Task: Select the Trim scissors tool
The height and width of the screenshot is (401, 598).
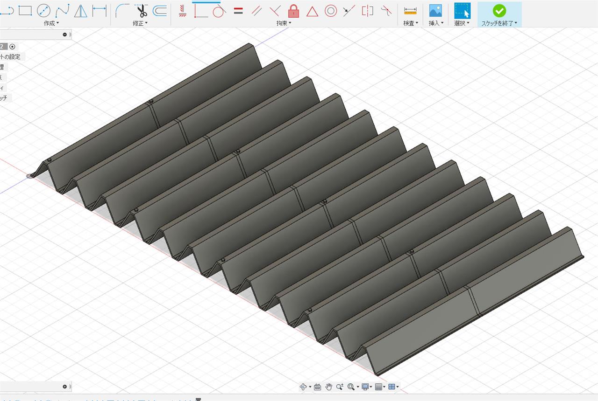Action: coord(141,10)
